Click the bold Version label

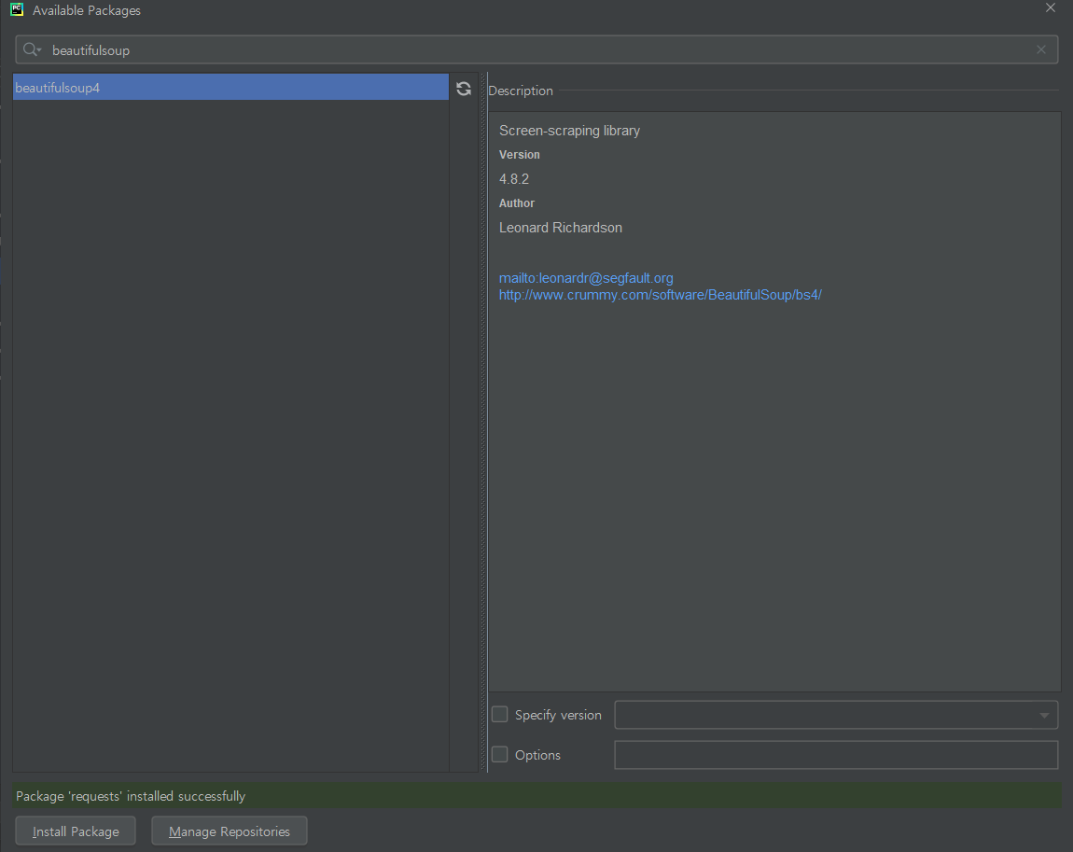[520, 155]
